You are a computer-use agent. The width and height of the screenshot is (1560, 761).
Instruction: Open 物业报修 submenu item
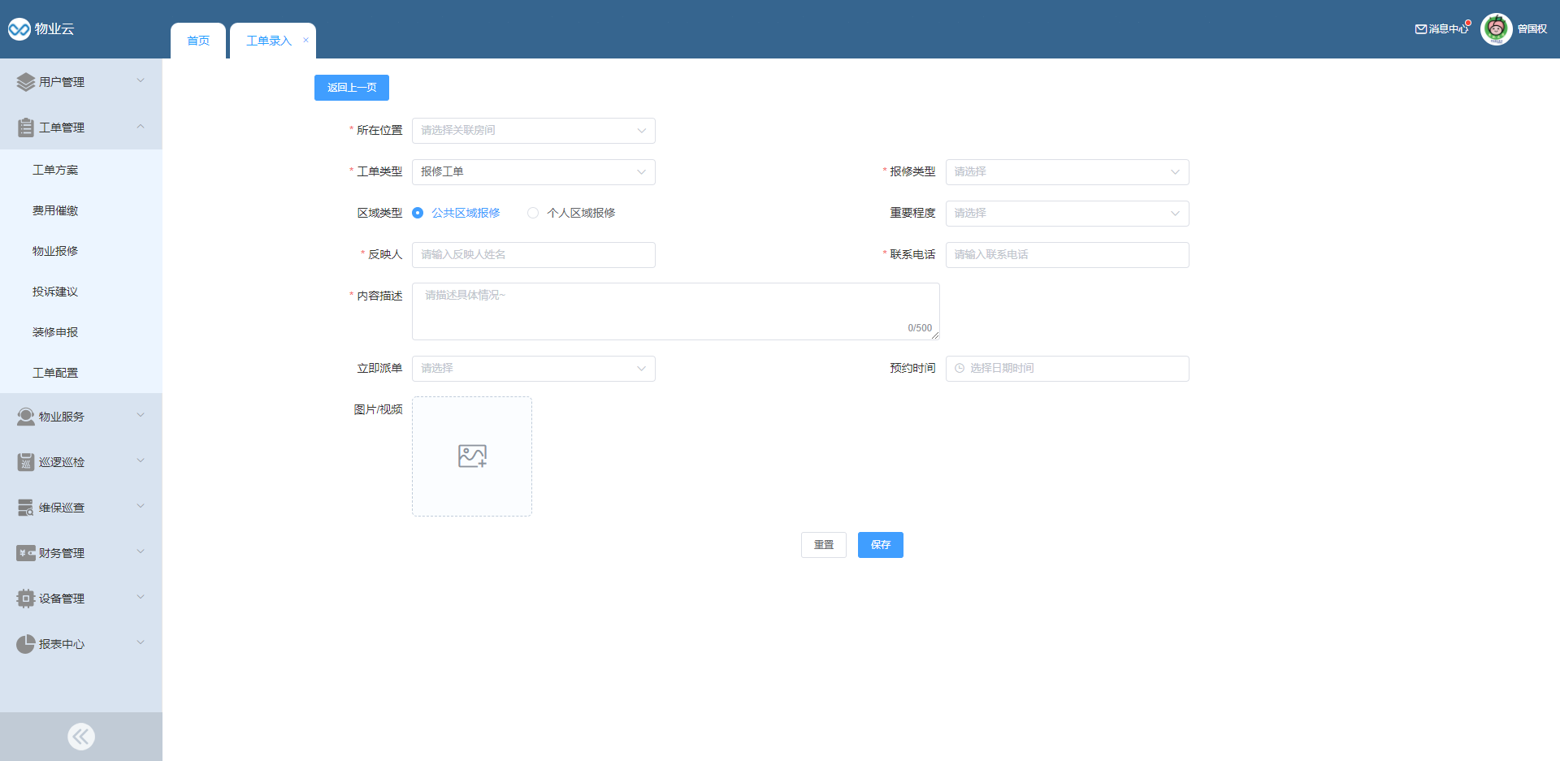[x=81, y=251]
